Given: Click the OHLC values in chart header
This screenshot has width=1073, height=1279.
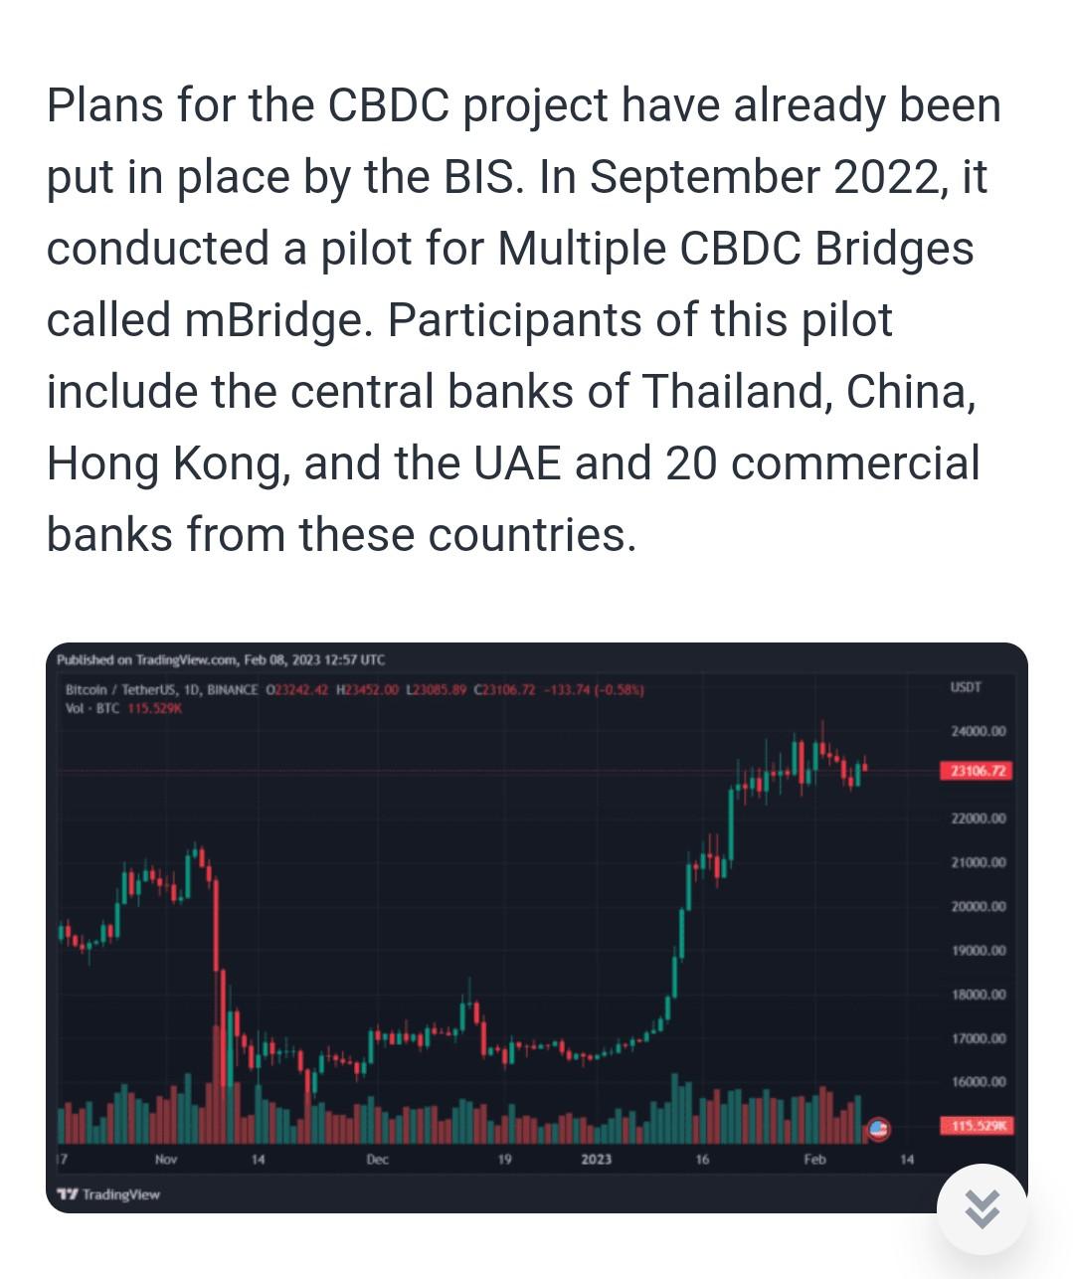Looking at the screenshot, I should (x=455, y=689).
